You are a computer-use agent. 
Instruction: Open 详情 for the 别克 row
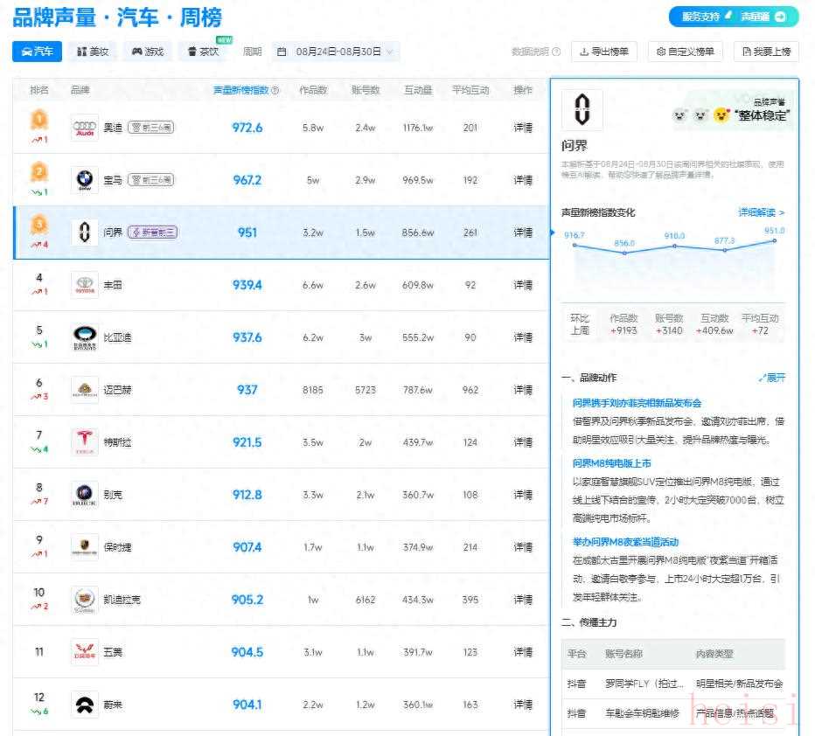(x=523, y=495)
